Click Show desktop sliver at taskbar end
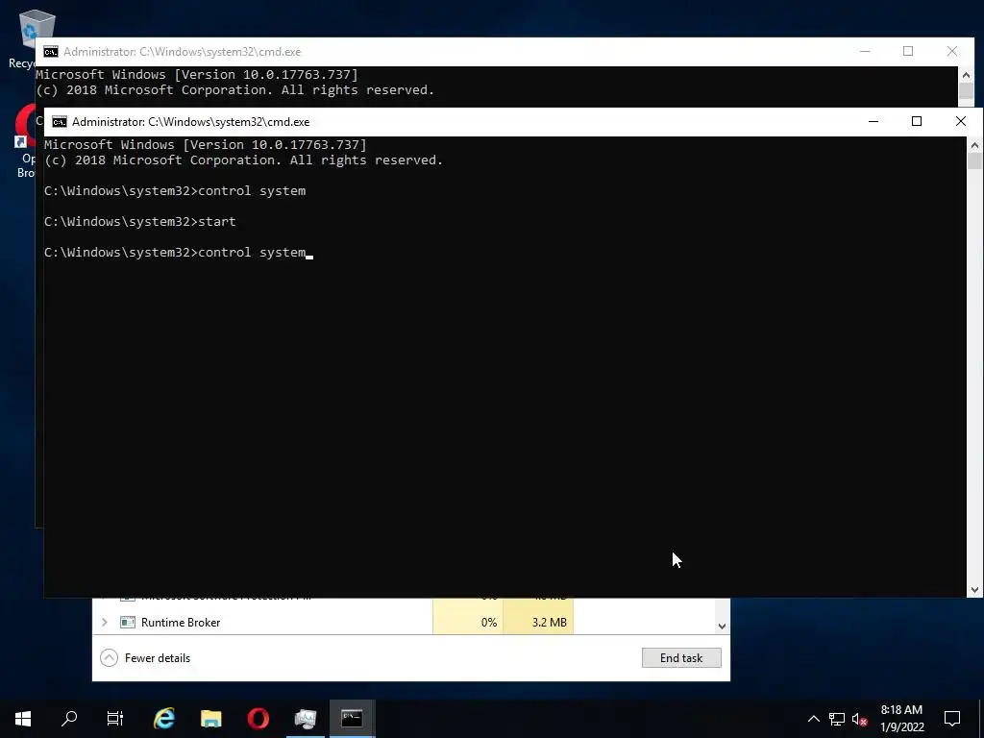Screen dimensions: 984x738 [981, 719]
